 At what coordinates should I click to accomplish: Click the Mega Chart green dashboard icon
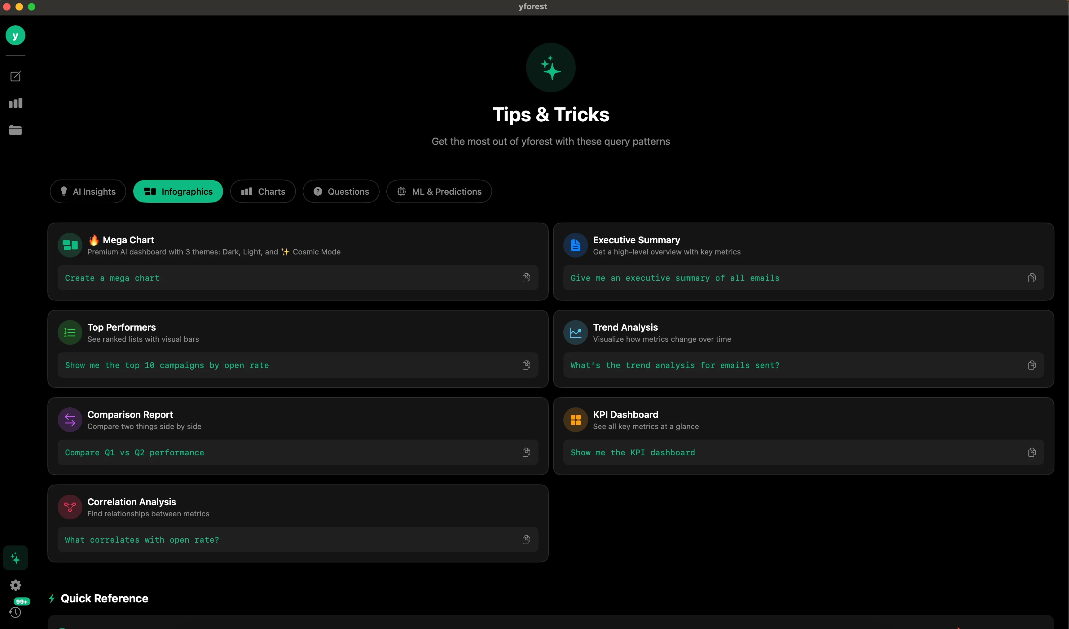(70, 245)
